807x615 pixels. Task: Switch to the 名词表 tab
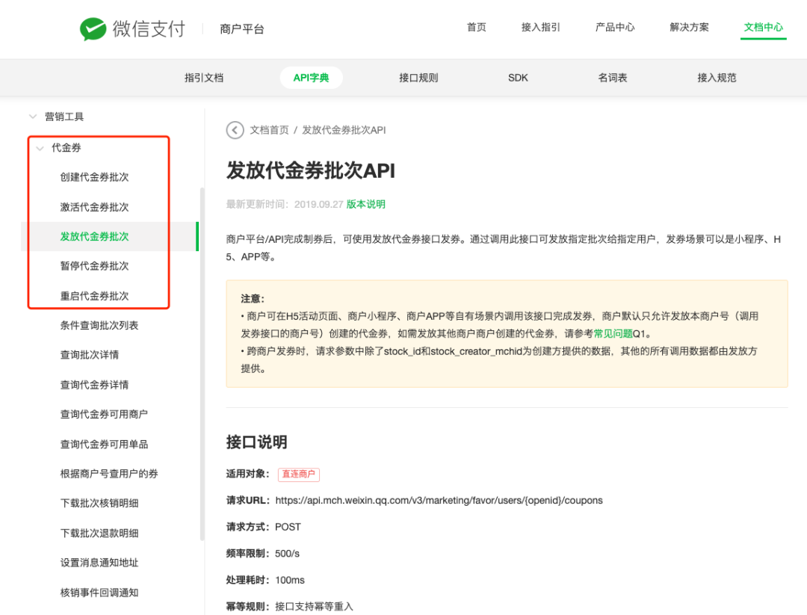point(613,78)
